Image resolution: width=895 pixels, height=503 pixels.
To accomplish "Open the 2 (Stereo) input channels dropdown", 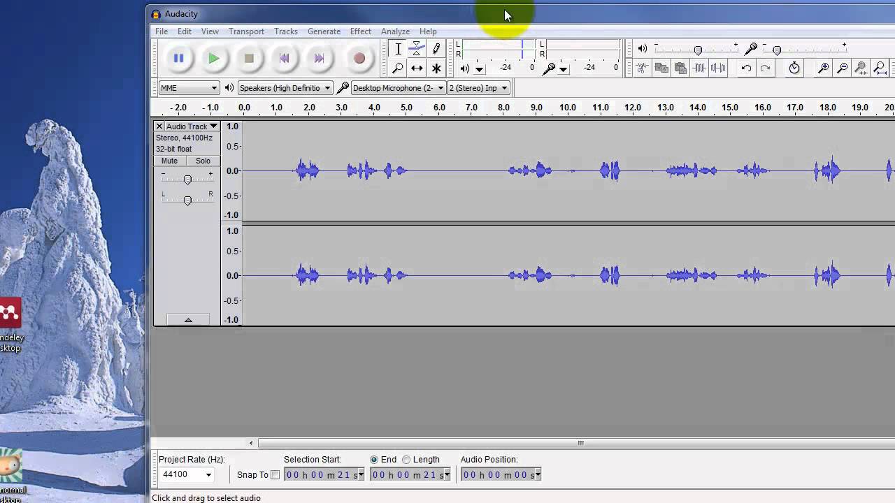I will pos(478,88).
